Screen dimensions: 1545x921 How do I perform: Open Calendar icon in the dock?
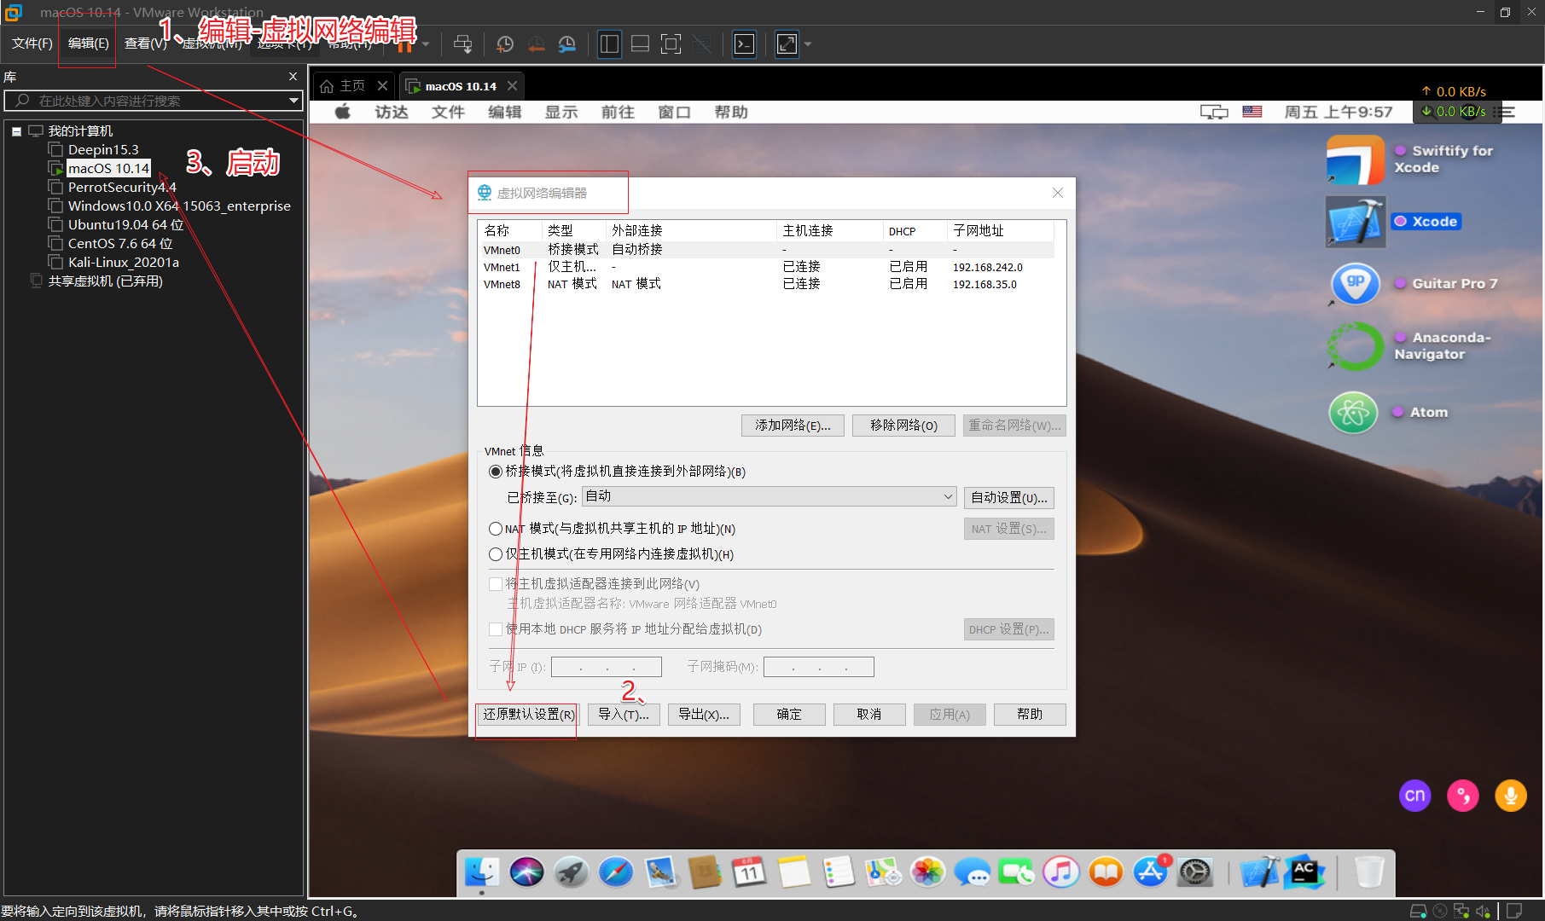tap(749, 872)
